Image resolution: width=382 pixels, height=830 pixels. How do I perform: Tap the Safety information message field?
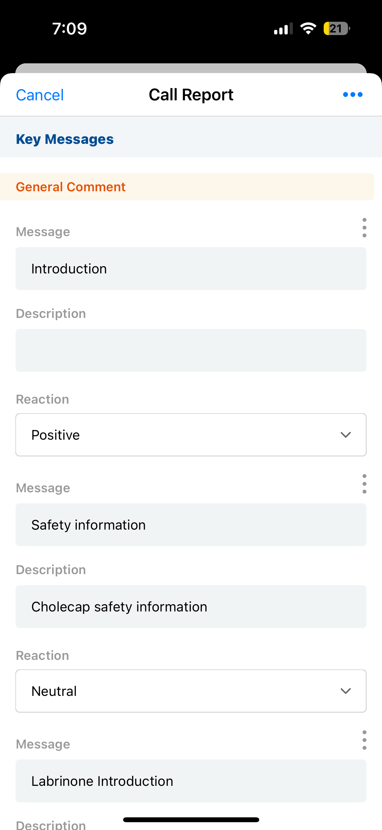coord(191,525)
